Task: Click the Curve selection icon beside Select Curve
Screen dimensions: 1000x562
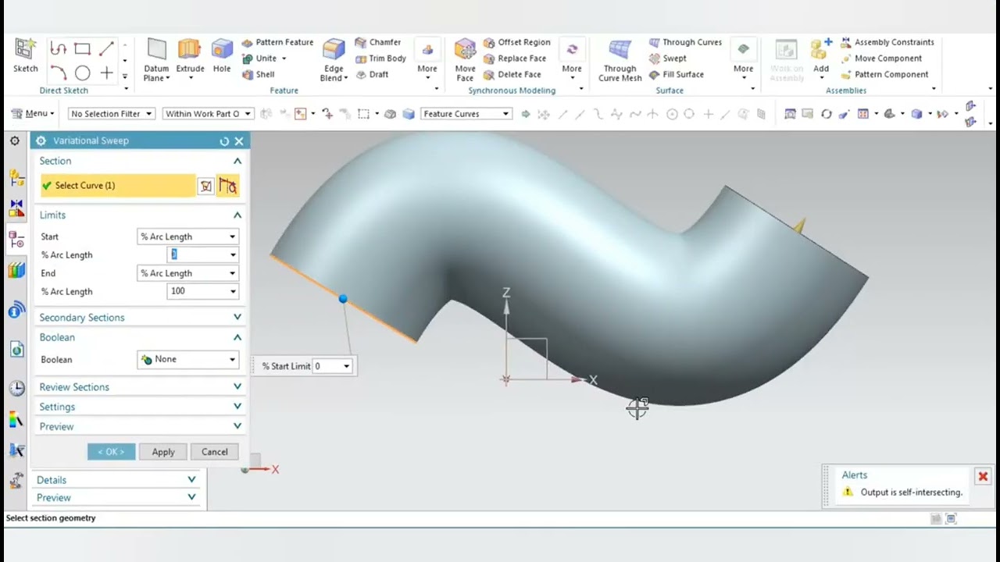Action: coord(227,186)
